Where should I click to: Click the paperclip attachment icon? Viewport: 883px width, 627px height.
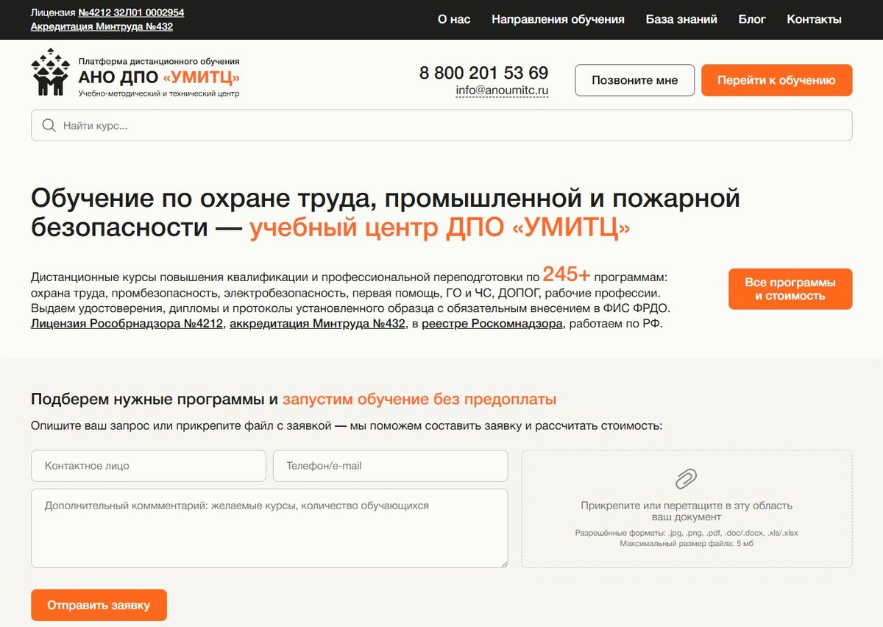pyautogui.click(x=687, y=479)
